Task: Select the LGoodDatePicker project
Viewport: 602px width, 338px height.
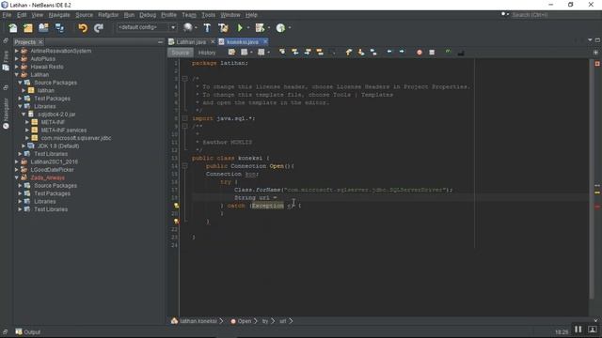Action: 52,170
